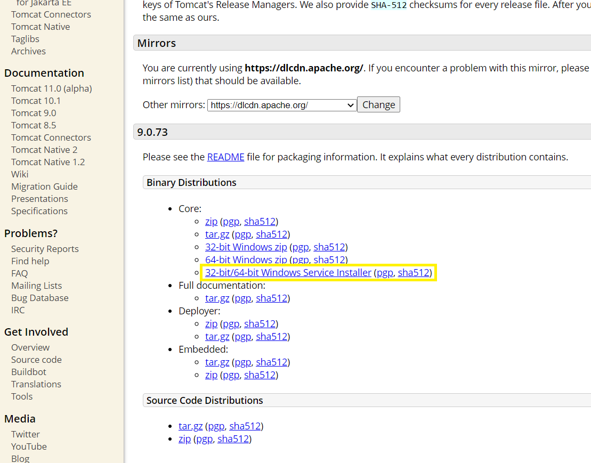Open Tomcat 8.5 documentation
The image size is (591, 463).
(34, 125)
